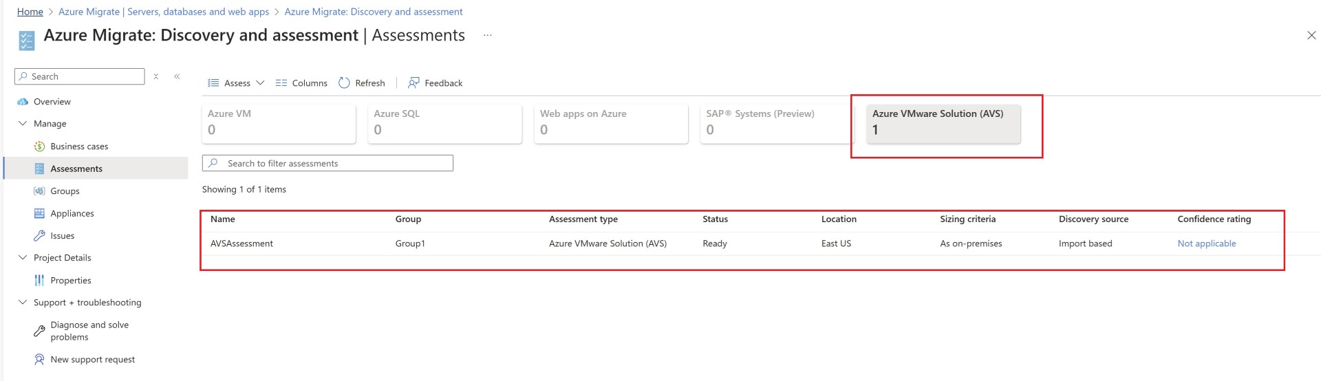
Task: Open the Not applicable confidence rating link
Action: click(x=1207, y=243)
